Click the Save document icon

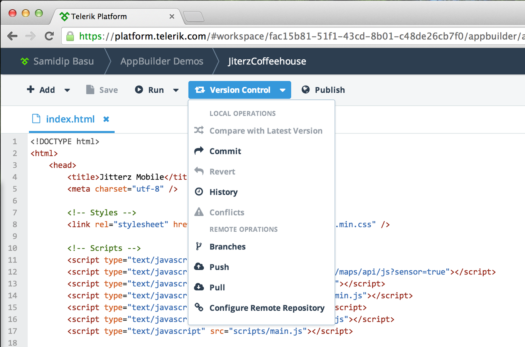(90, 89)
